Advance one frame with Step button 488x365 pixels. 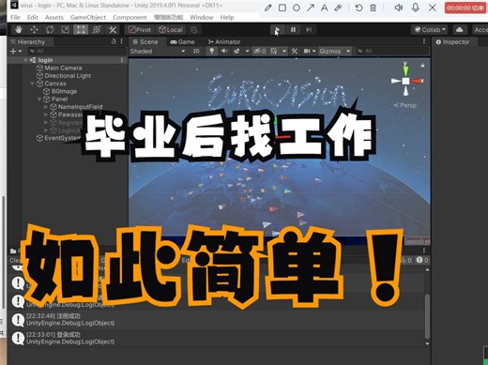click(309, 30)
